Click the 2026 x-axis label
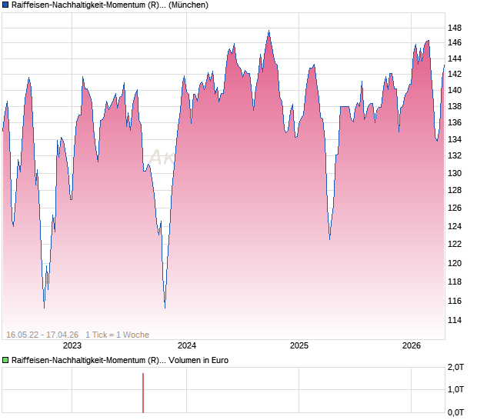 (412, 345)
